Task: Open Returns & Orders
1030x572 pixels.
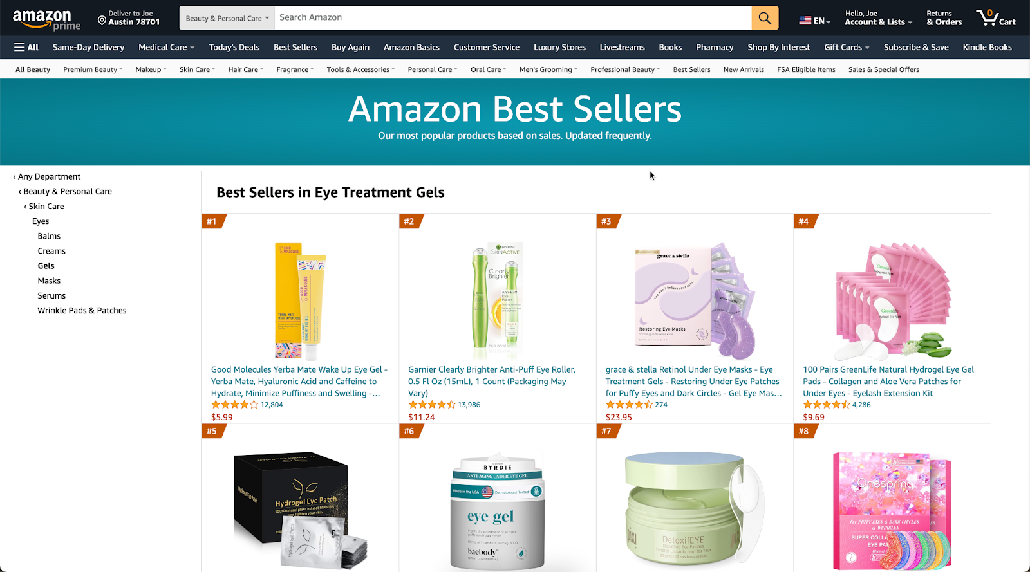Action: 944,18
